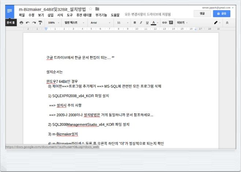Insert a link
Image resolution: width=241 pixels, height=172 pixels.
point(164,23)
